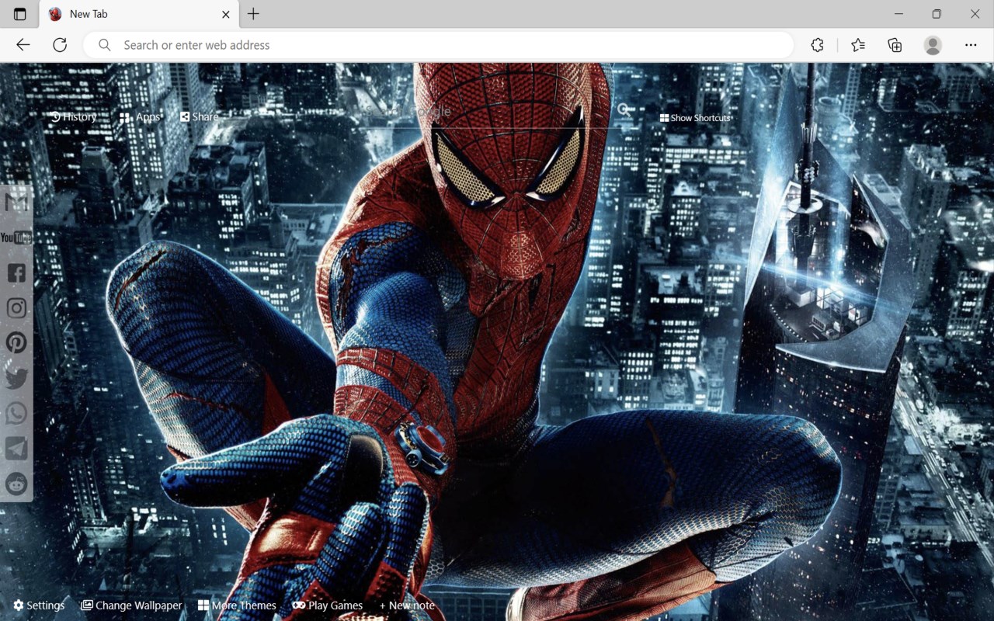This screenshot has height=621, width=994.
Task: Minimize the browser window
Action: point(898,14)
